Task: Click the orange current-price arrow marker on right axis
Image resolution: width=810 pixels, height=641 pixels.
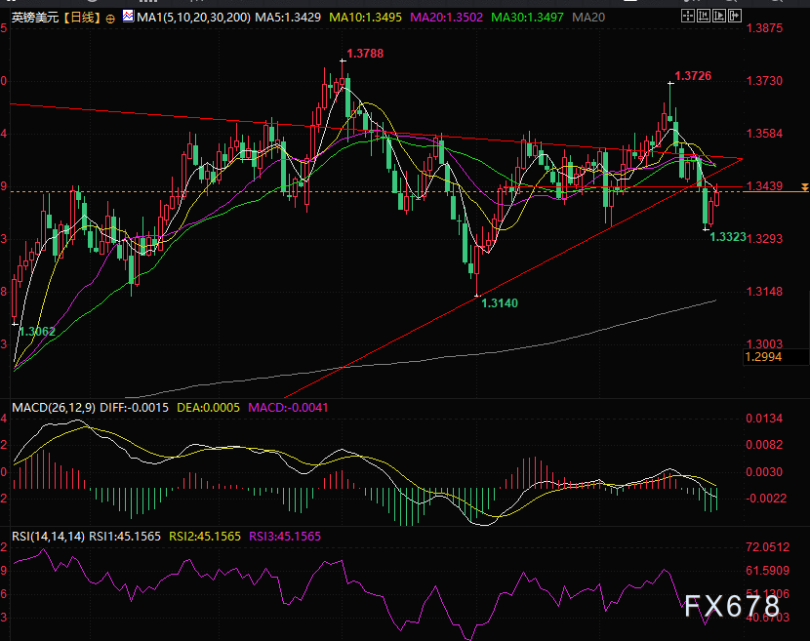Action: tap(803, 185)
